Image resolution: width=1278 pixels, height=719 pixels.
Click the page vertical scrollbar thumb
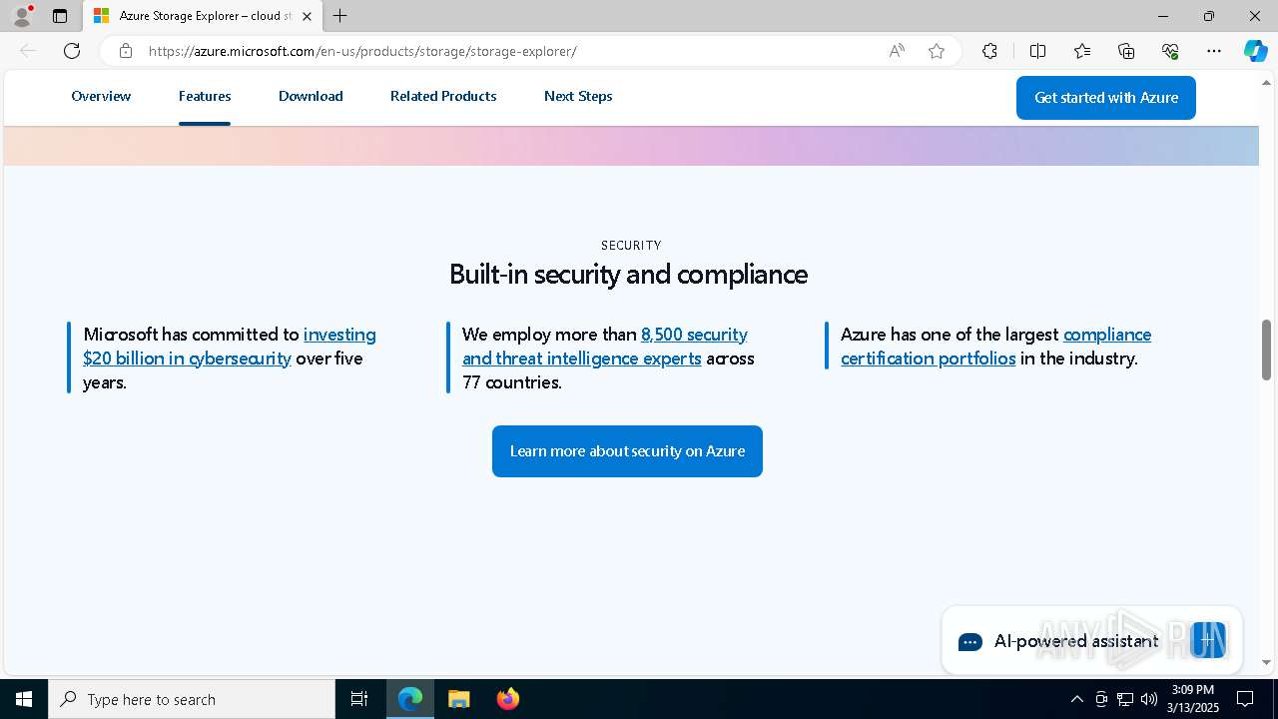pos(1266,350)
